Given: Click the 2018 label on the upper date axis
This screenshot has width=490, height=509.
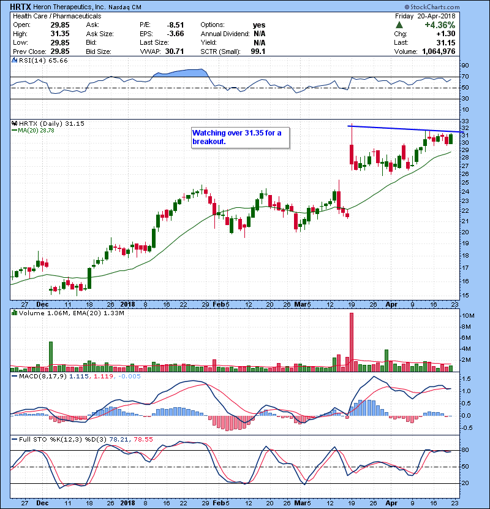Looking at the screenshot, I should coord(127,305).
